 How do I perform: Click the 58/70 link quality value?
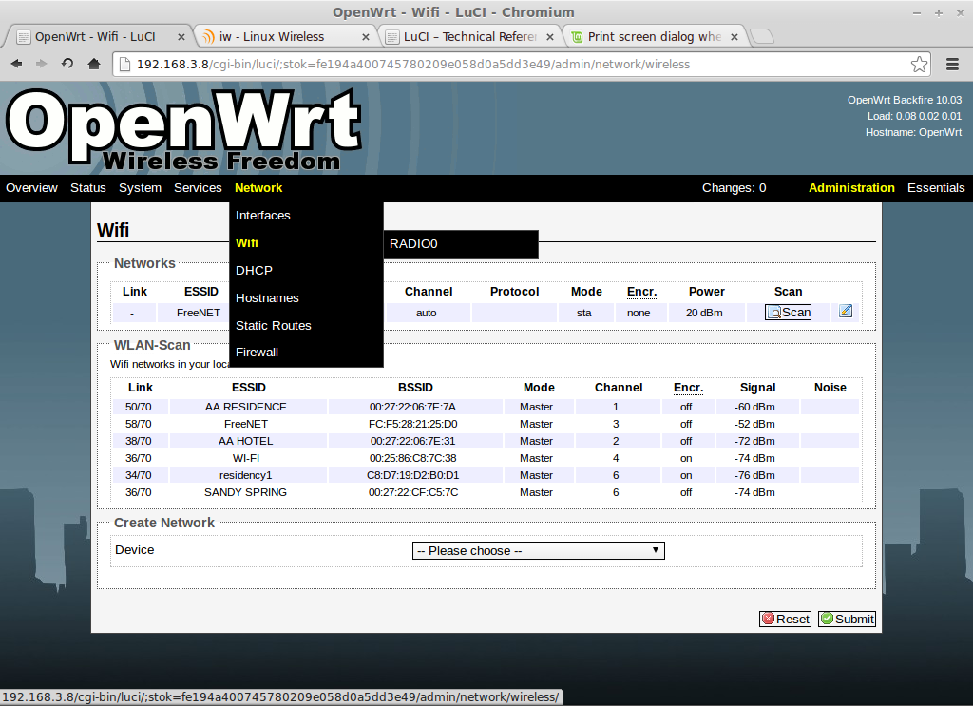(139, 424)
